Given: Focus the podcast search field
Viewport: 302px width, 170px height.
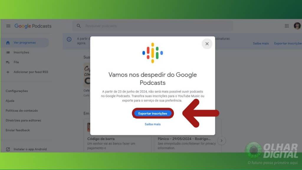Looking at the screenshot, I should 153,26.
